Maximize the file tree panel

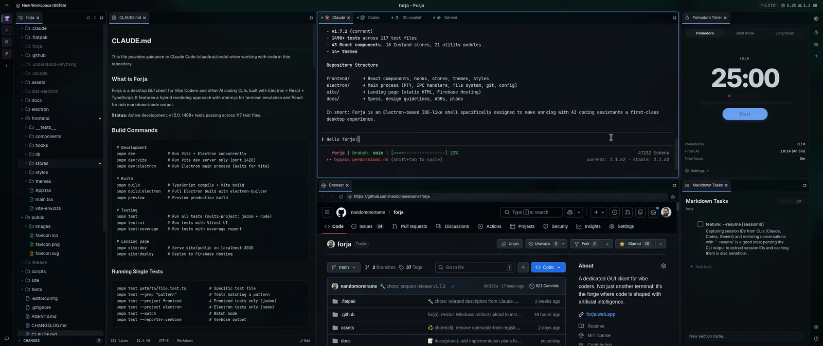(x=101, y=17)
